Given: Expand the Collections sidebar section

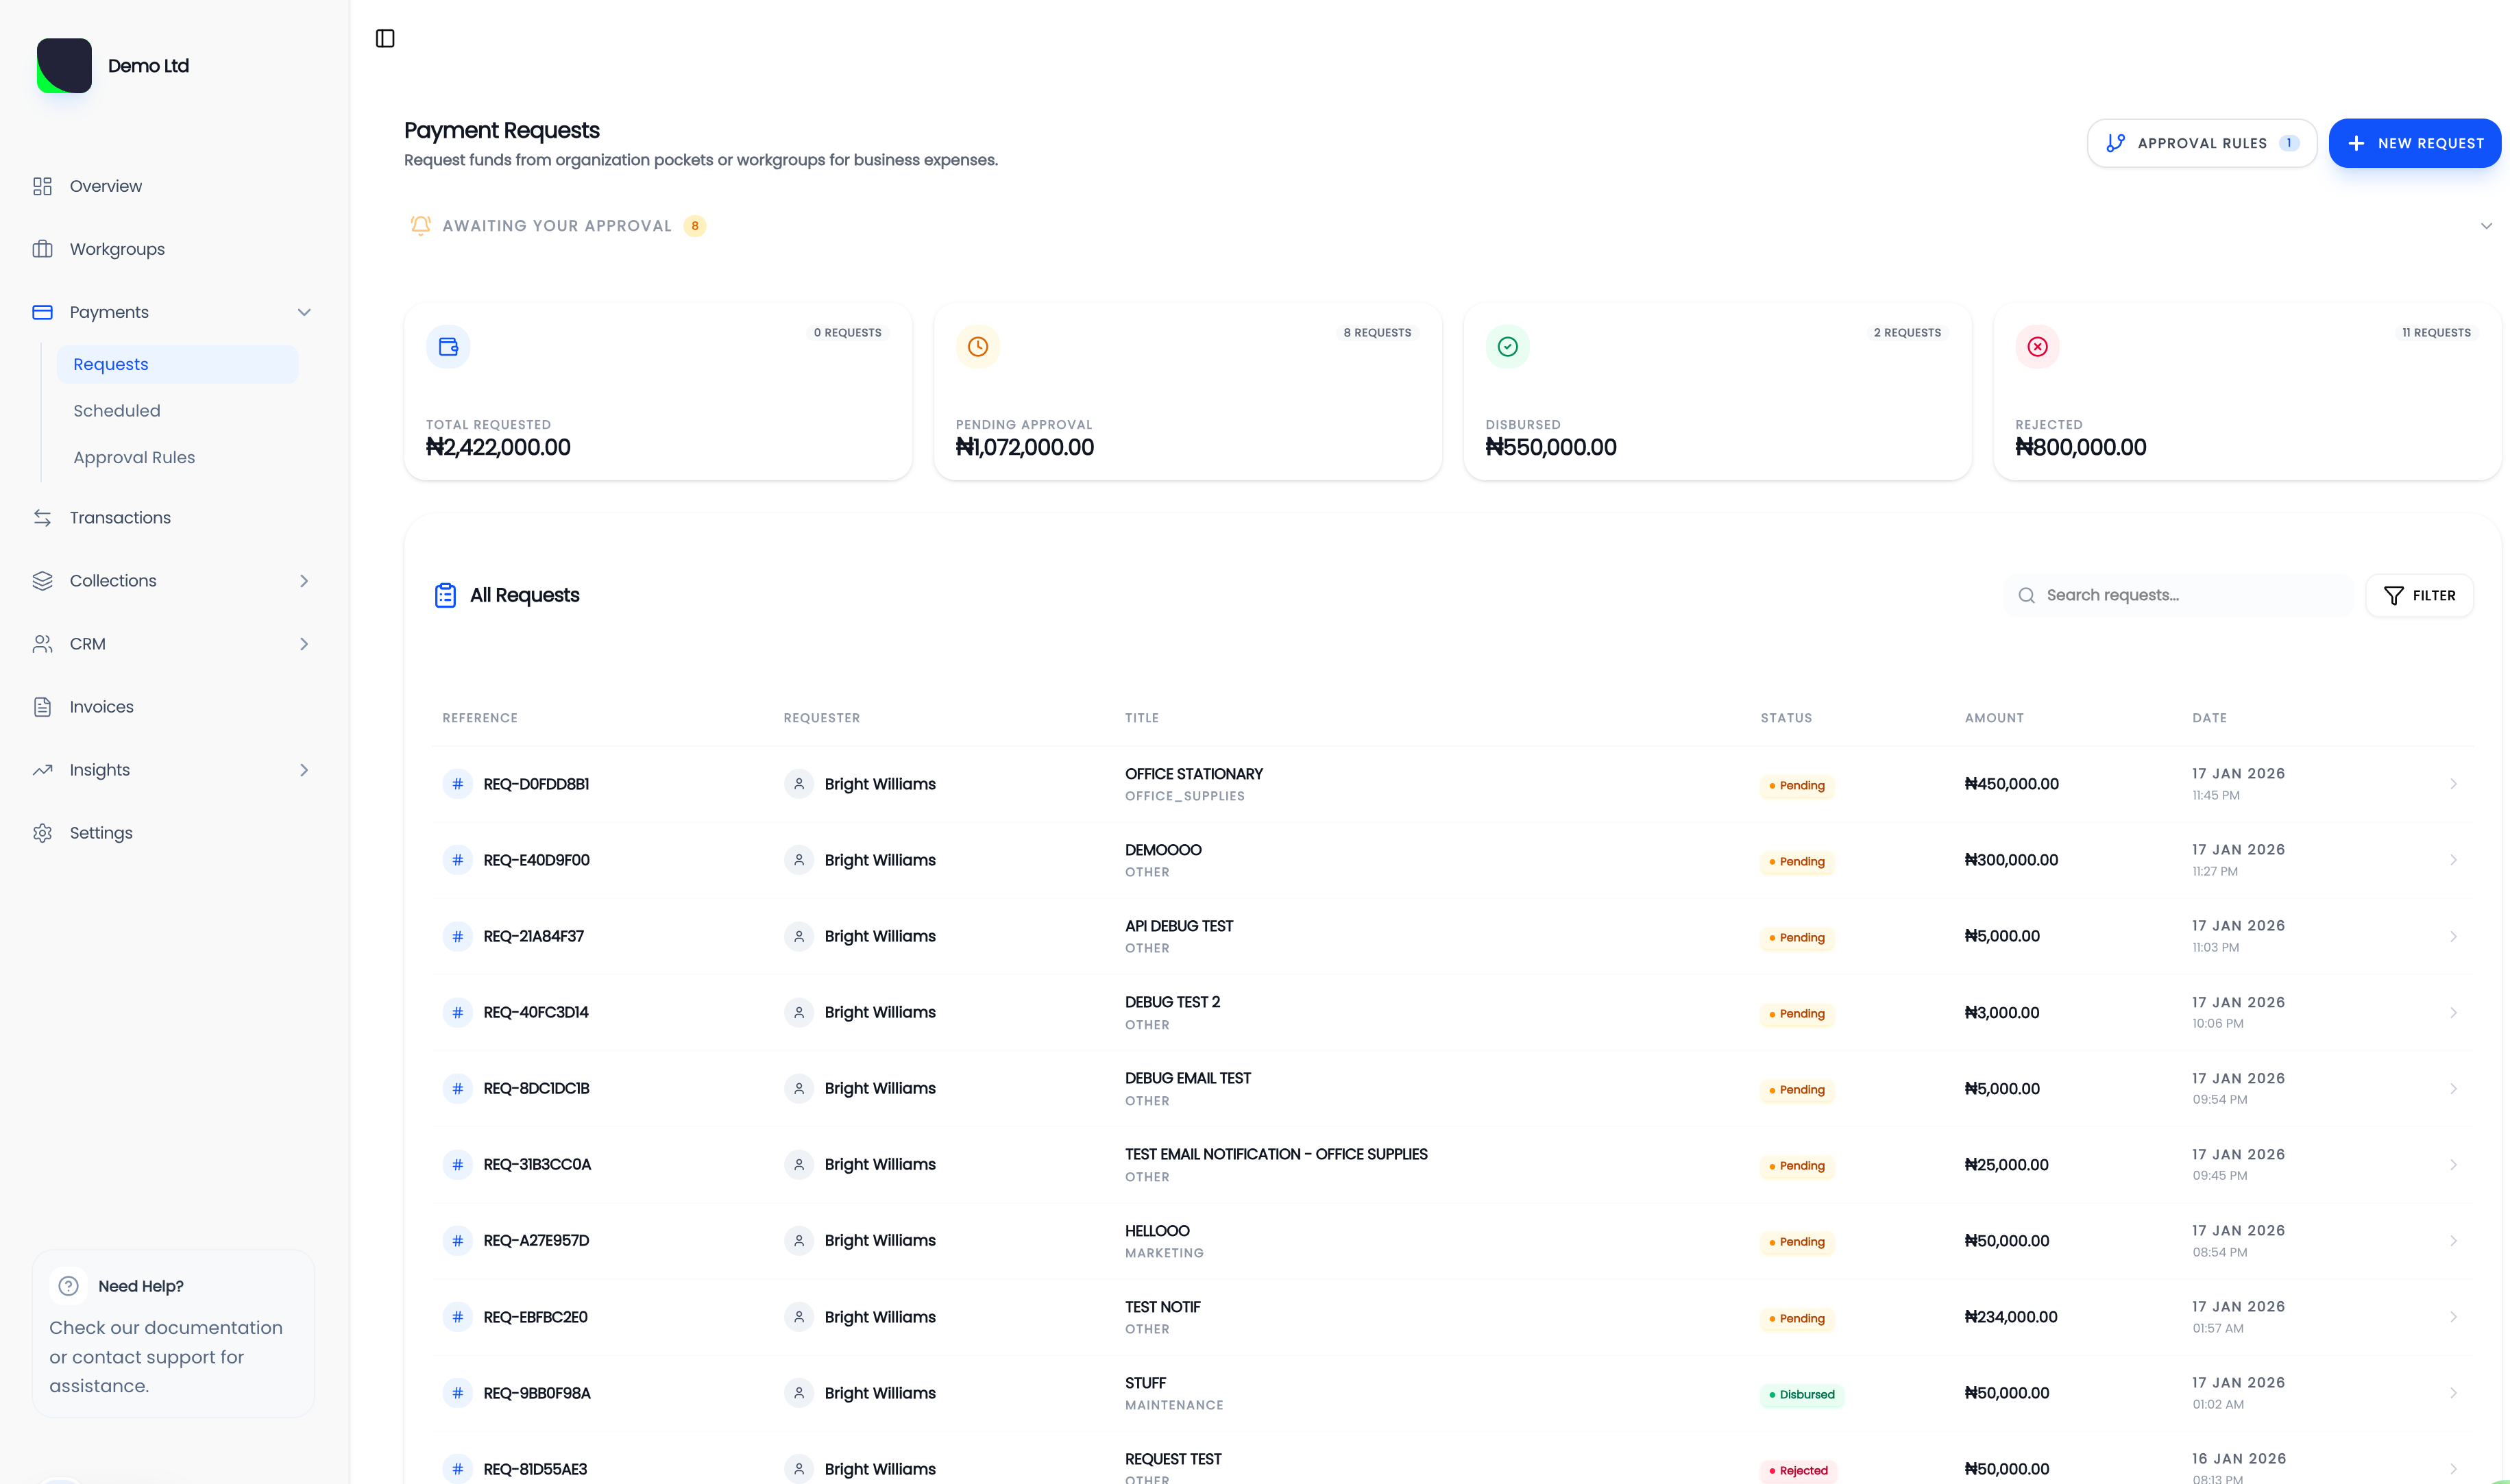Looking at the screenshot, I should point(305,580).
